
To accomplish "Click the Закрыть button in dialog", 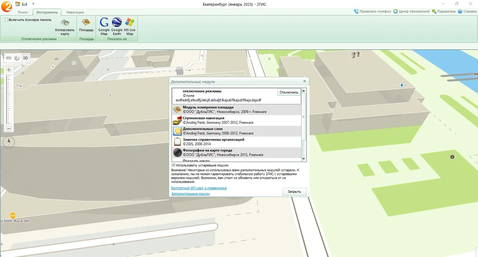I will [294, 192].
